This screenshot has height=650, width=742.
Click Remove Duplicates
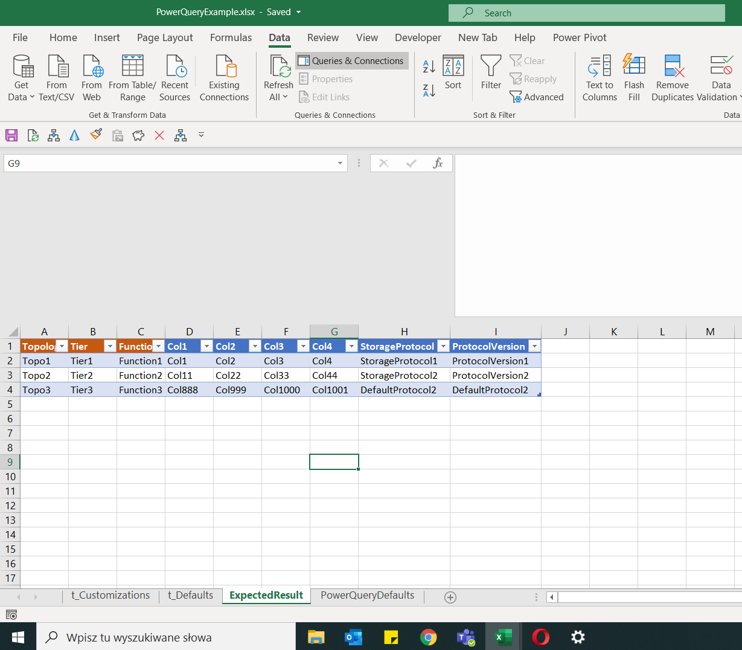673,78
